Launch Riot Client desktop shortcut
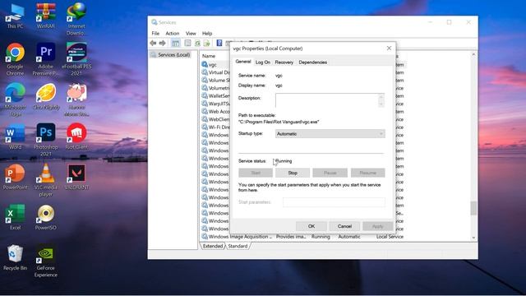526x296 pixels. click(76, 136)
